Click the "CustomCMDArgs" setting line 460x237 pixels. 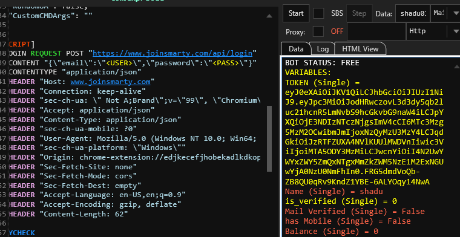51,16
